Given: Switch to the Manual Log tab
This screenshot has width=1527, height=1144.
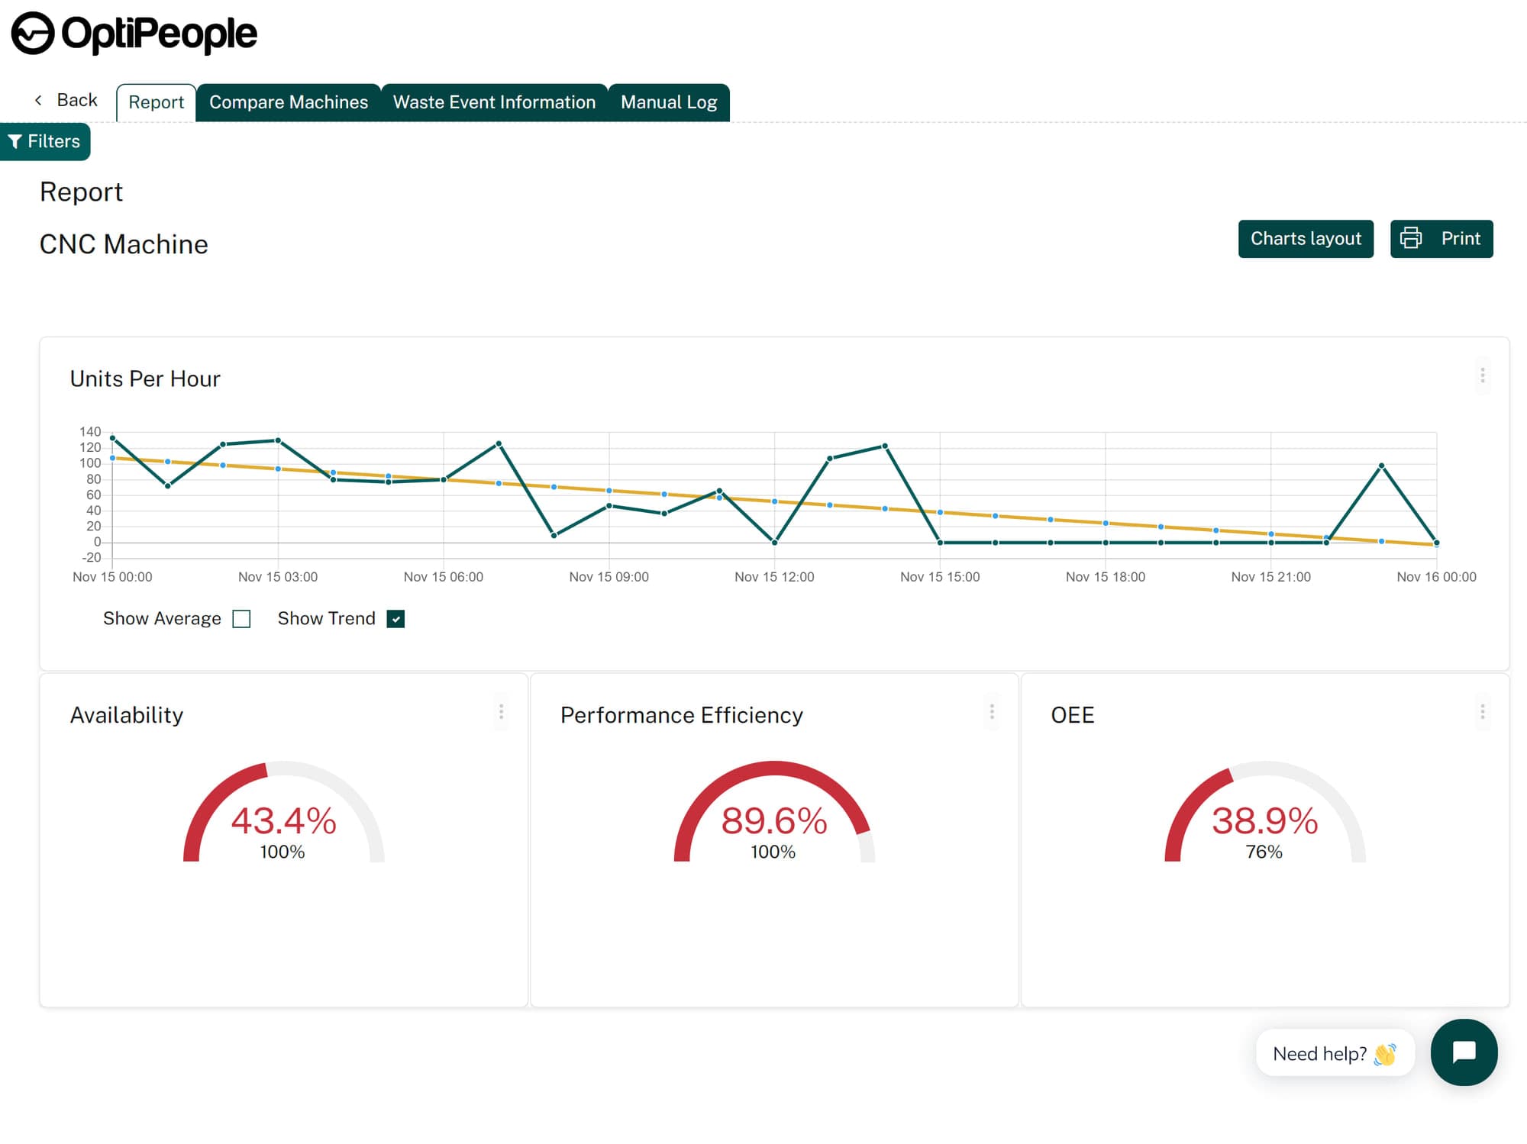Looking at the screenshot, I should [669, 102].
